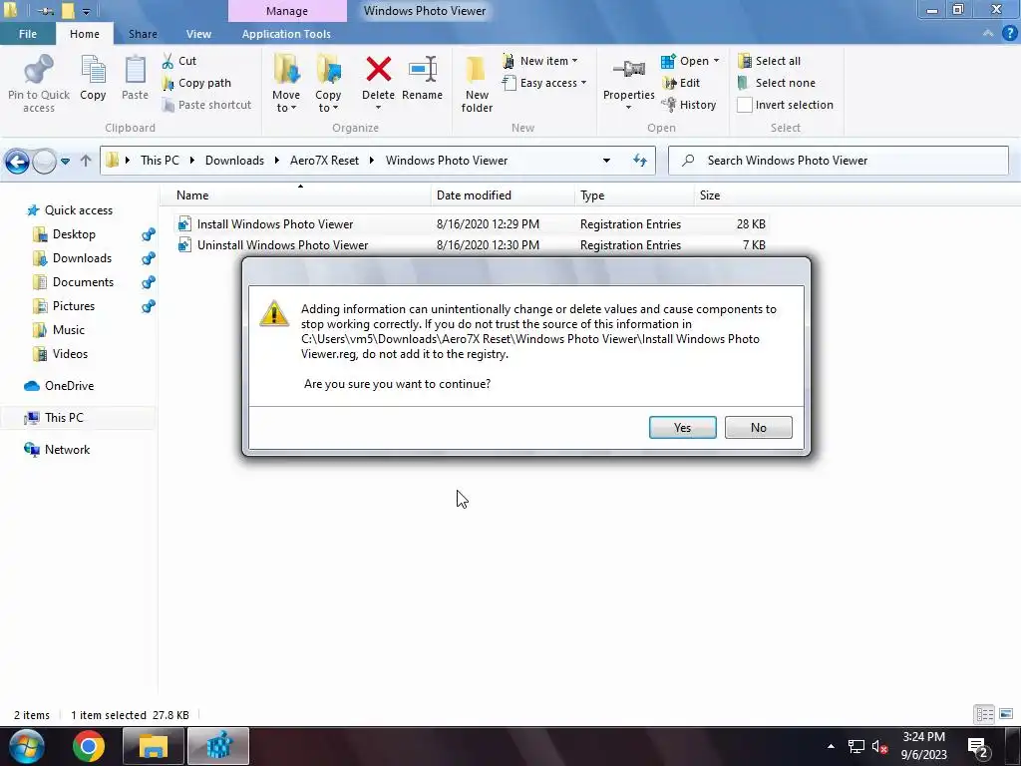
Task: Click the Back navigation arrow
Action: pyautogui.click(x=18, y=161)
